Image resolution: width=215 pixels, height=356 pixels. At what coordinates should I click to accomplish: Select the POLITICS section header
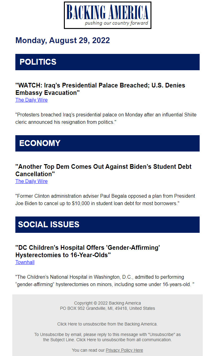coord(107,62)
